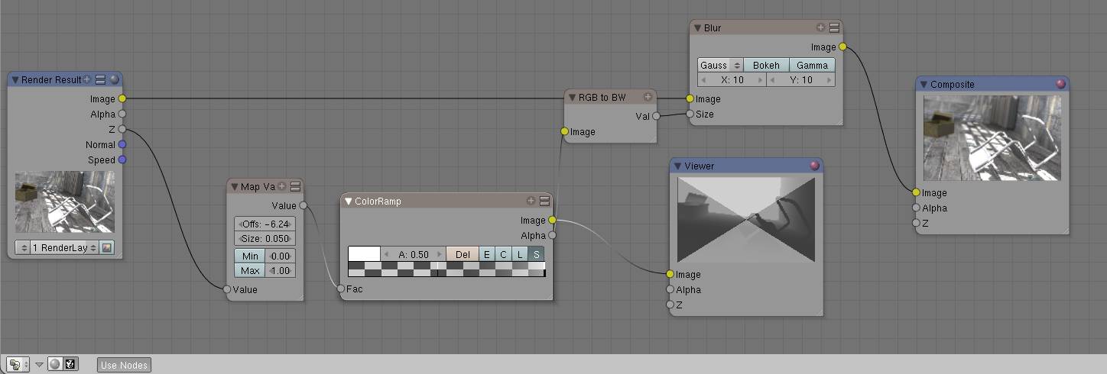Open the Gauss filter type dropdown
Image resolution: width=1107 pixels, height=374 pixels.
[x=720, y=66]
